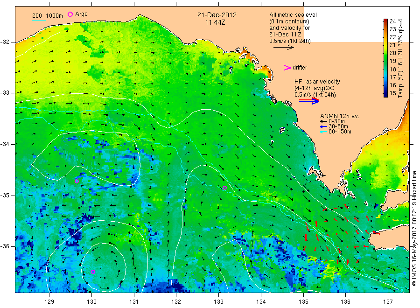Click the '-36' latitude axis label
The image size is (420, 308).
pos(5,246)
